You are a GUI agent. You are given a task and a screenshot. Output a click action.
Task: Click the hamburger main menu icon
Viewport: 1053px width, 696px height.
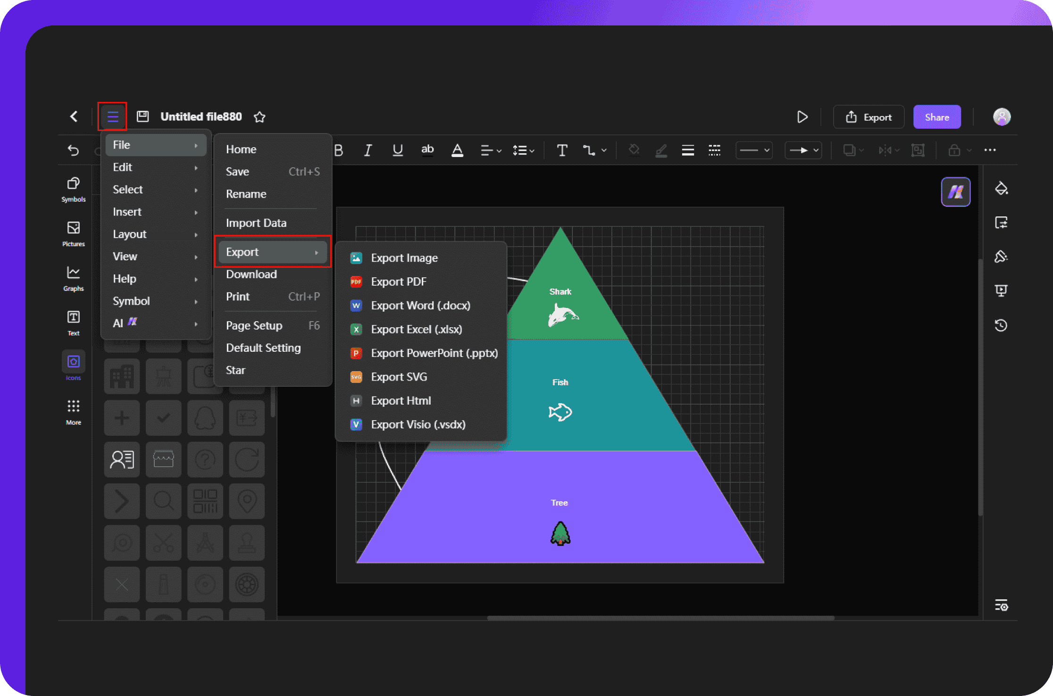click(x=112, y=116)
